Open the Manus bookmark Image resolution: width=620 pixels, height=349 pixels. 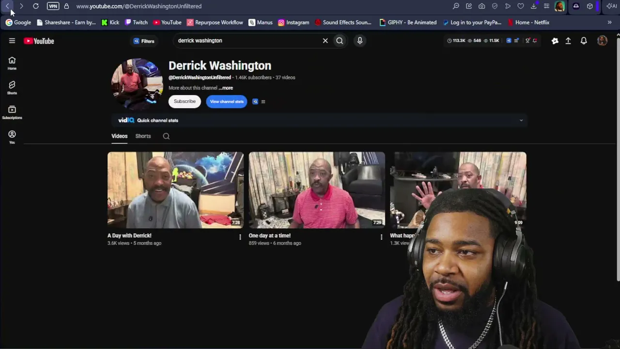[261, 22]
